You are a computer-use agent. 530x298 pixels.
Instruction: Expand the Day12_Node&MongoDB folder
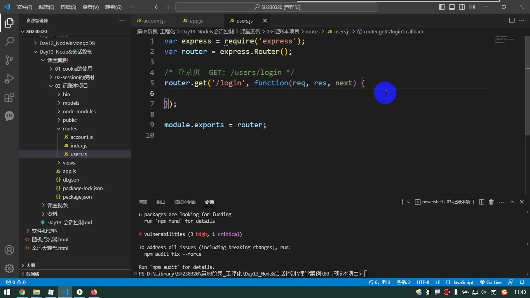[67, 43]
